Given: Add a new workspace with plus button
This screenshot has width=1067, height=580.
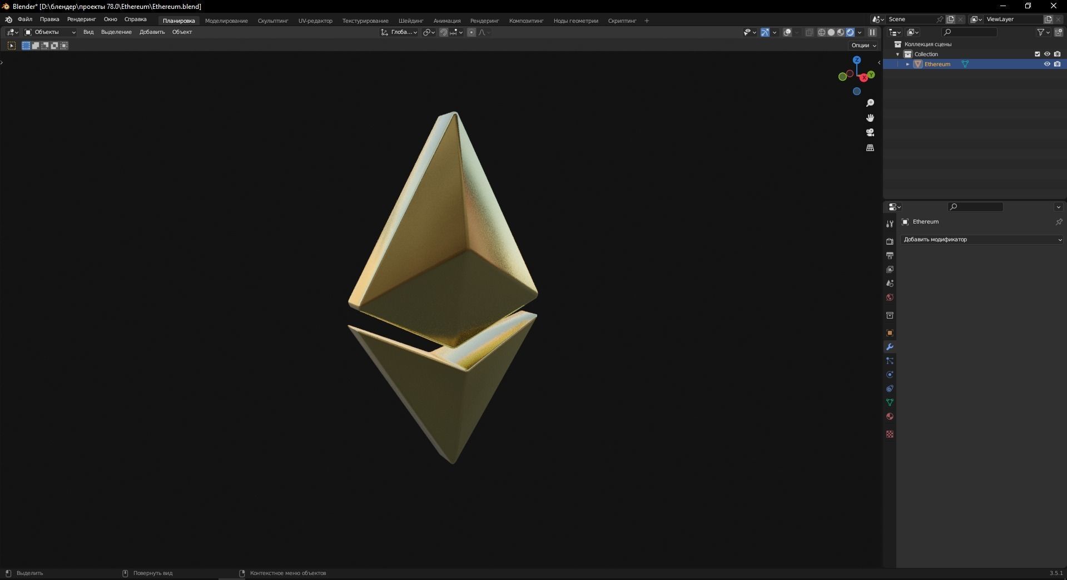Looking at the screenshot, I should (647, 21).
